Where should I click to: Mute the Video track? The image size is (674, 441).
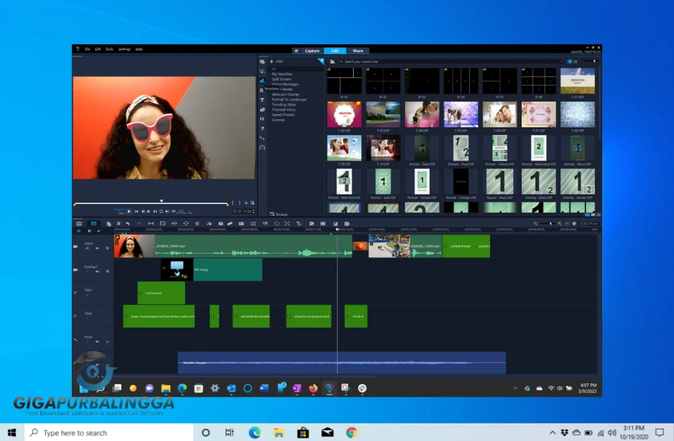[x=97, y=249]
